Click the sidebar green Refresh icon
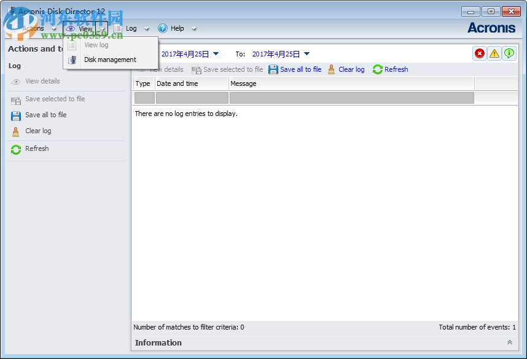The height and width of the screenshot is (359, 527). (16, 150)
